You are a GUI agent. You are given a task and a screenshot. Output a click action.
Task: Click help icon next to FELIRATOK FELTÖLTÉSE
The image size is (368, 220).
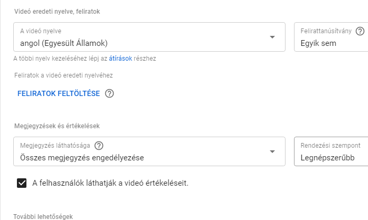pos(109,93)
